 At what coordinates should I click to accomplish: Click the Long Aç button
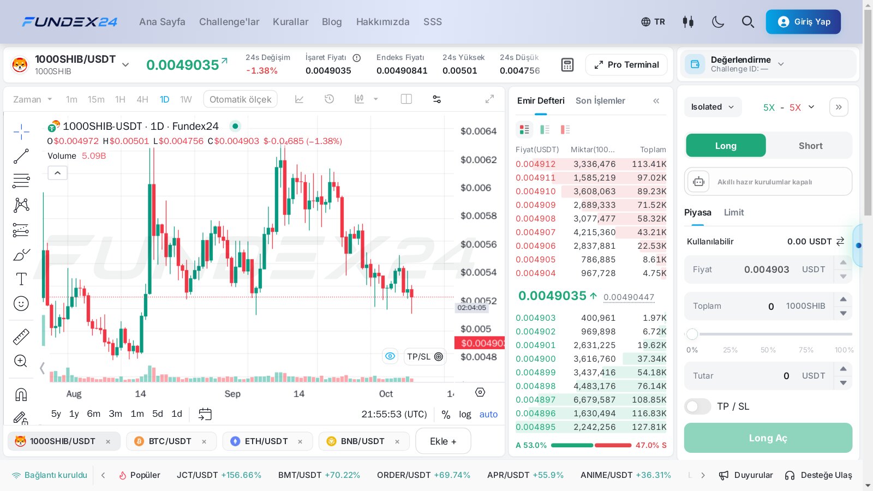coord(768,438)
